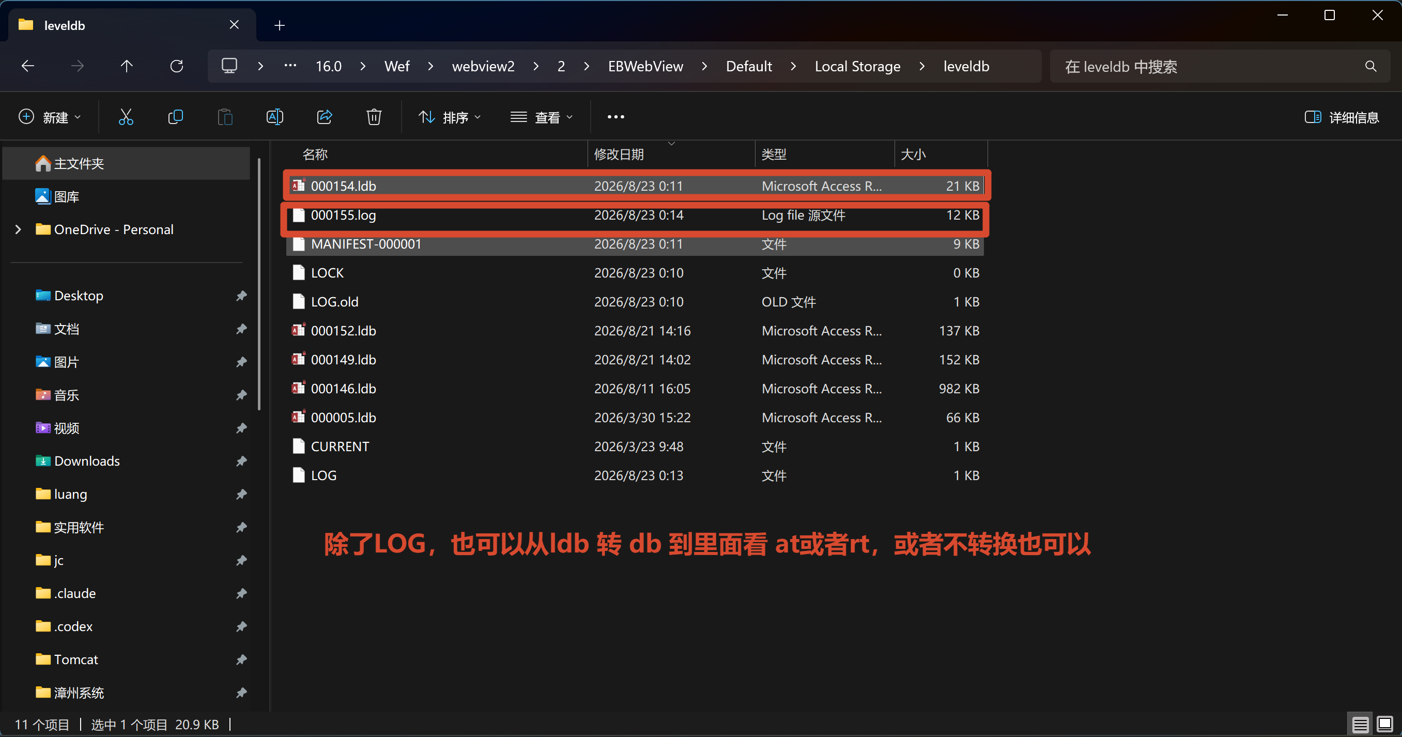
Task: Click the navigation pane scrollbar
Action: [259, 284]
